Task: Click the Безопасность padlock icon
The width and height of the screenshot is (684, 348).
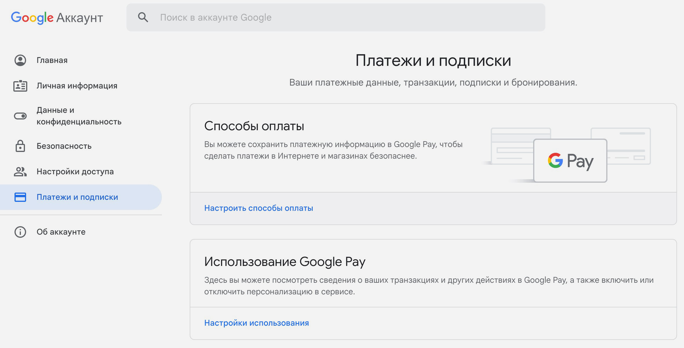Action: coord(20,146)
